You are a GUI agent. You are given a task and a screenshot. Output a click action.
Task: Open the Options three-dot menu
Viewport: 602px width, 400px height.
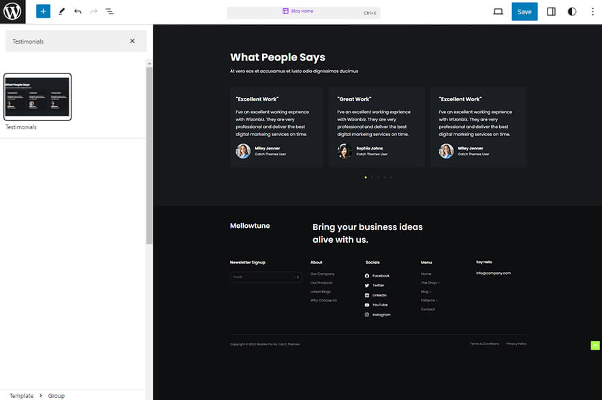[x=593, y=11]
